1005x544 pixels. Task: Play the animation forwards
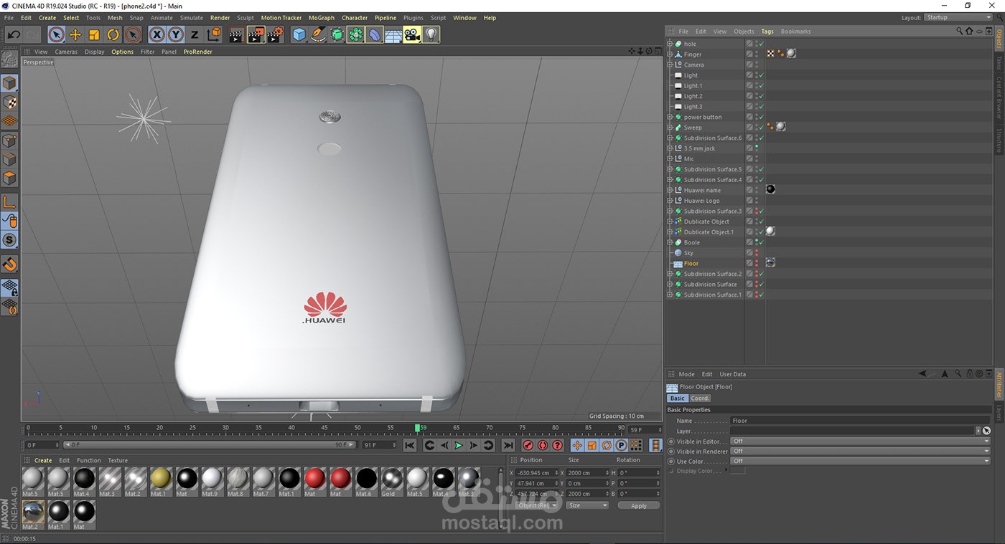click(x=459, y=446)
